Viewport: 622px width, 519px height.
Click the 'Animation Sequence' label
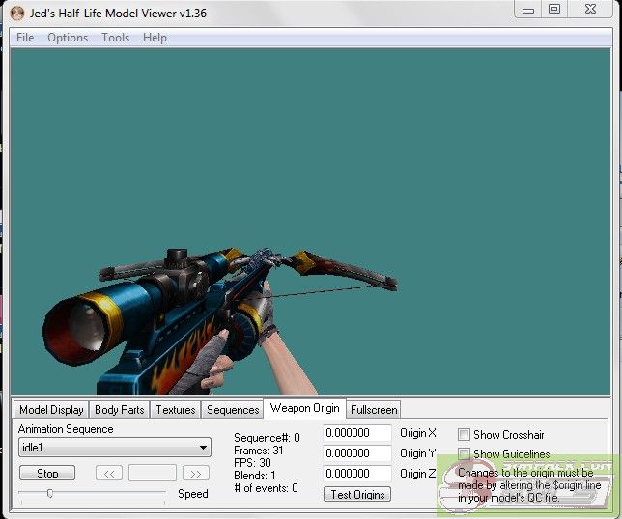(66, 429)
